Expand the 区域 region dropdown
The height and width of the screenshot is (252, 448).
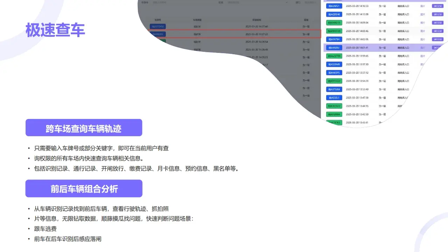coord(258,3)
